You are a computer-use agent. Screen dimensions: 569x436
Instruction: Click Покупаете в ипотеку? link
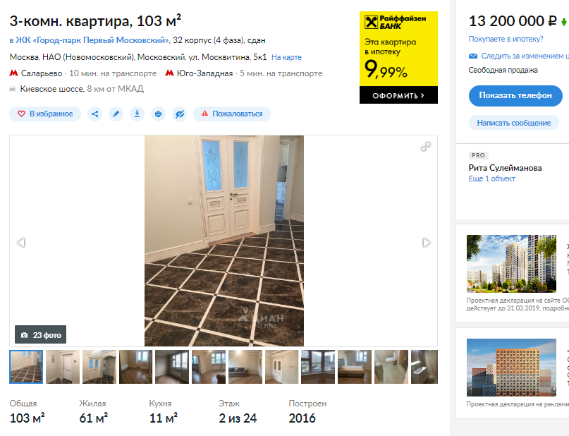[x=506, y=39]
